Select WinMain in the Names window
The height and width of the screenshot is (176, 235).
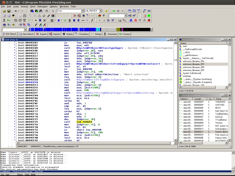click(187, 76)
